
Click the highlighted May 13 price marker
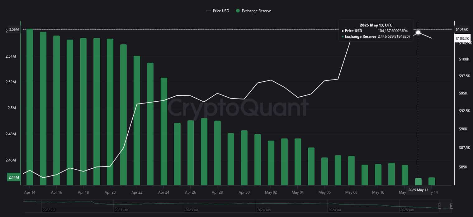418,32
